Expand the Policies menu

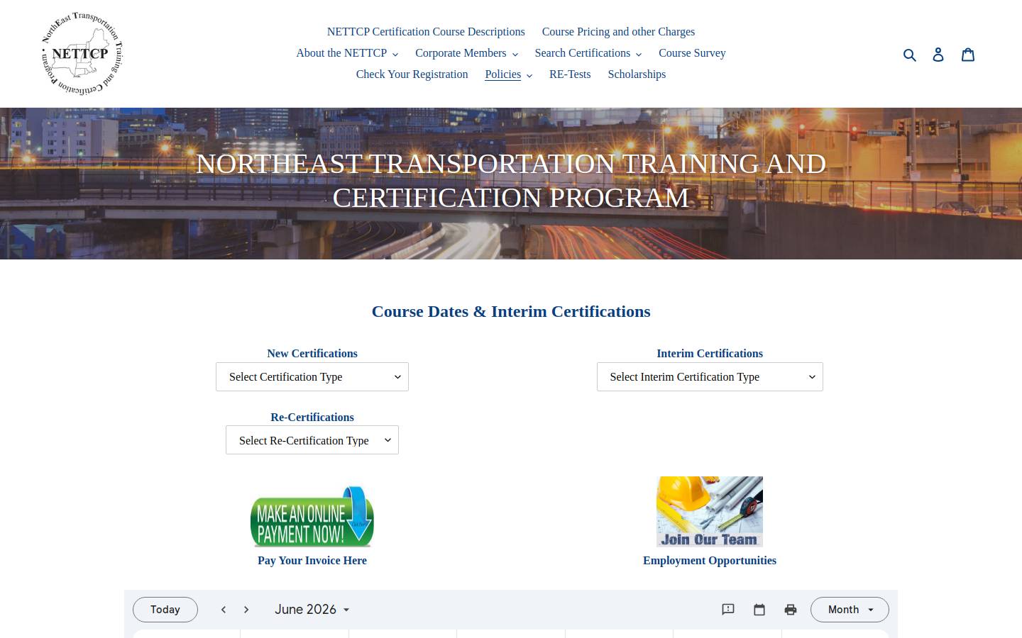click(508, 74)
